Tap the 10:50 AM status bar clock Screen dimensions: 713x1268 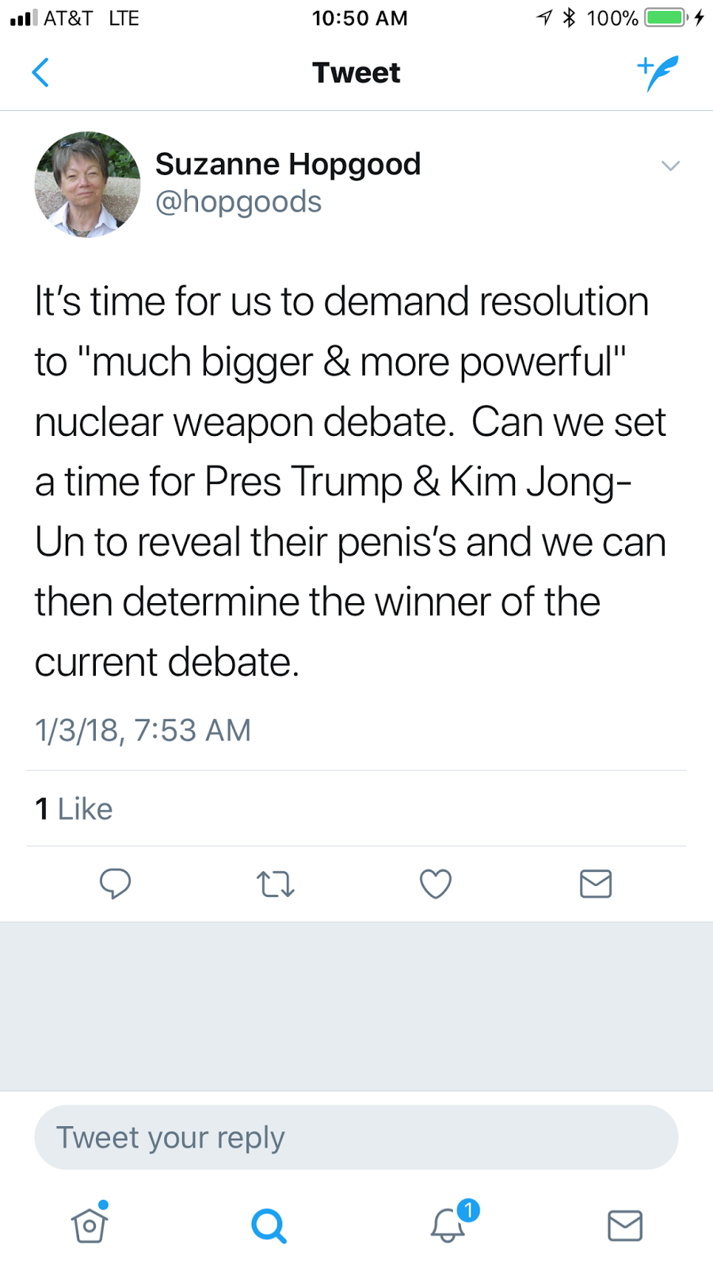click(360, 17)
